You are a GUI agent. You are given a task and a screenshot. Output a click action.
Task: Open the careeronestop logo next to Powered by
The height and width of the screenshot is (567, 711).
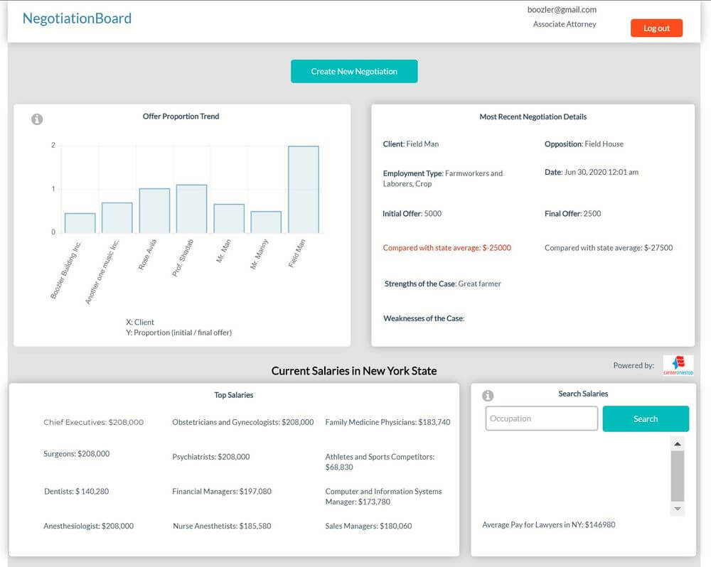(677, 364)
